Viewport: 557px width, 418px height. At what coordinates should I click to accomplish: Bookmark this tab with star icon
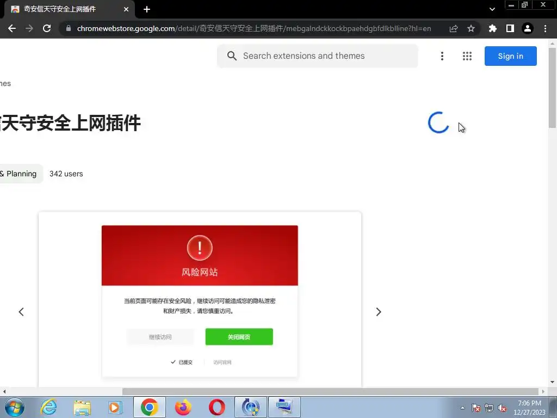471,28
